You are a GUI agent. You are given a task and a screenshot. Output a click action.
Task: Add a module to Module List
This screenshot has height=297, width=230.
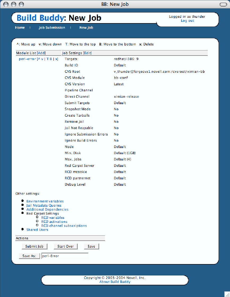(41, 53)
